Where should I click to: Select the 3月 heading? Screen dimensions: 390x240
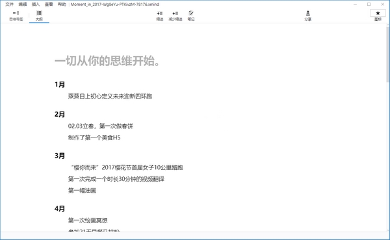(x=60, y=156)
